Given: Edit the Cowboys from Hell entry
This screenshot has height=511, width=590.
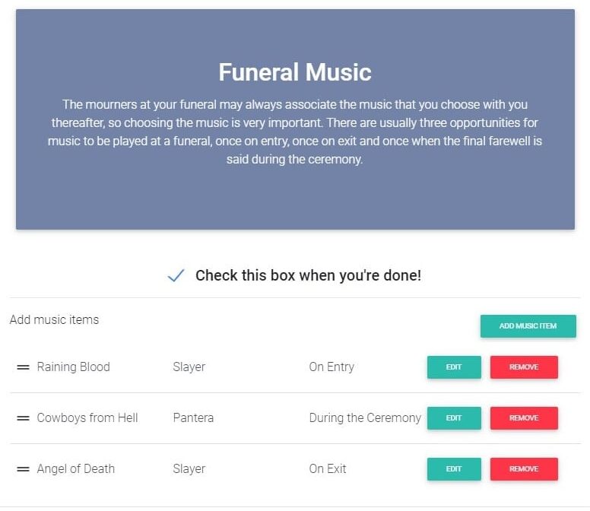Looking at the screenshot, I should click(x=454, y=418).
